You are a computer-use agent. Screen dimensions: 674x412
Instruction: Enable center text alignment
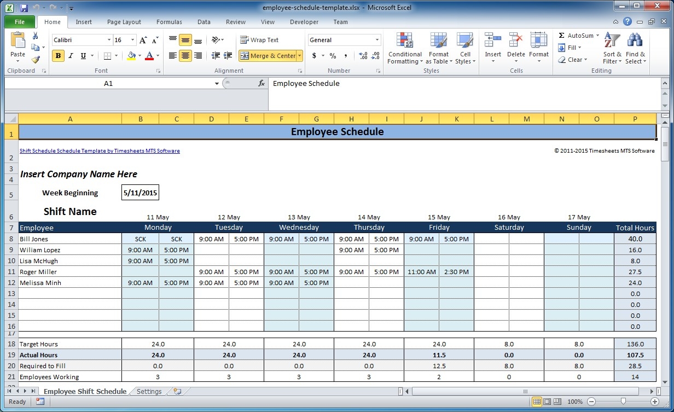coord(185,56)
